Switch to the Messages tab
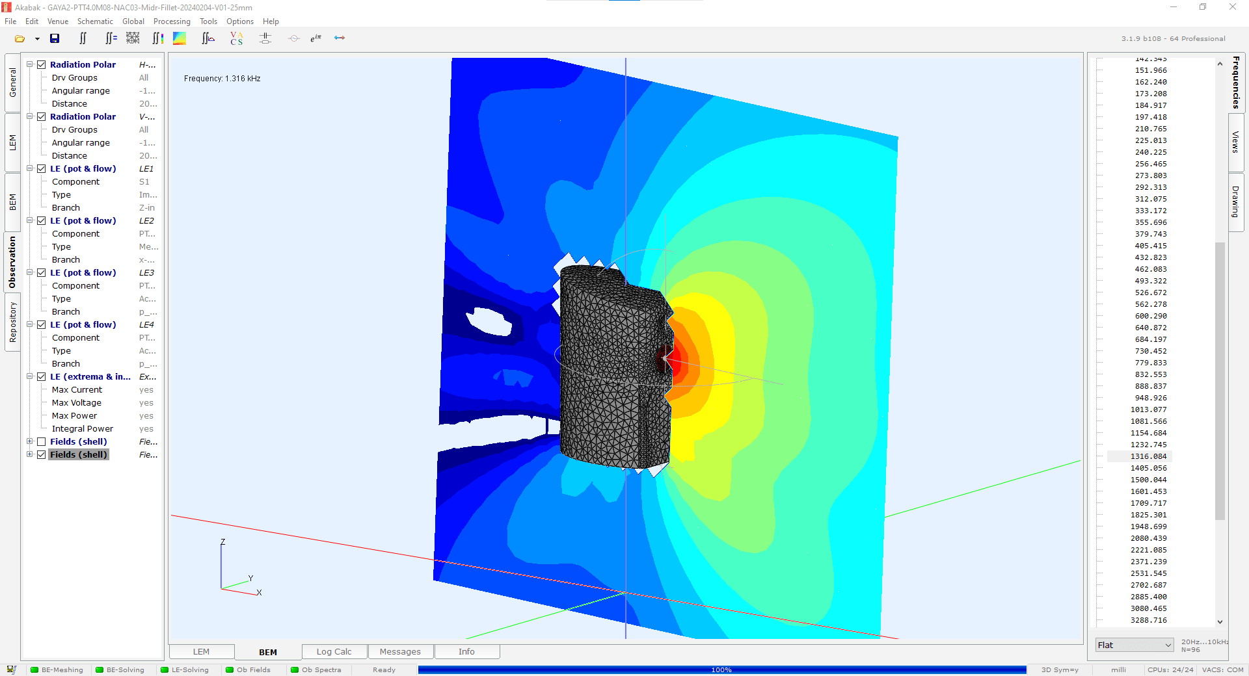 (400, 651)
